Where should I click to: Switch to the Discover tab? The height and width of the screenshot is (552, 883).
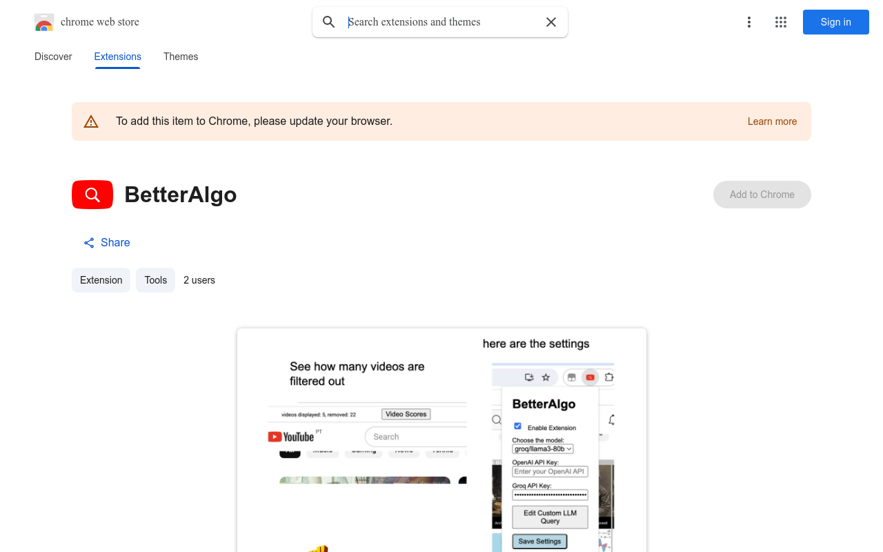click(x=53, y=57)
